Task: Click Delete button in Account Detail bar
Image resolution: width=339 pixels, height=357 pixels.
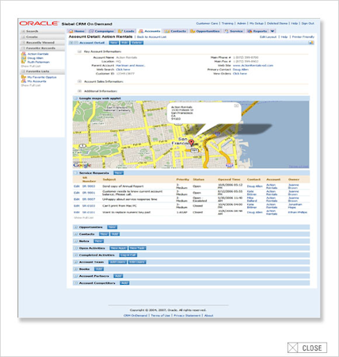Action: (137, 43)
